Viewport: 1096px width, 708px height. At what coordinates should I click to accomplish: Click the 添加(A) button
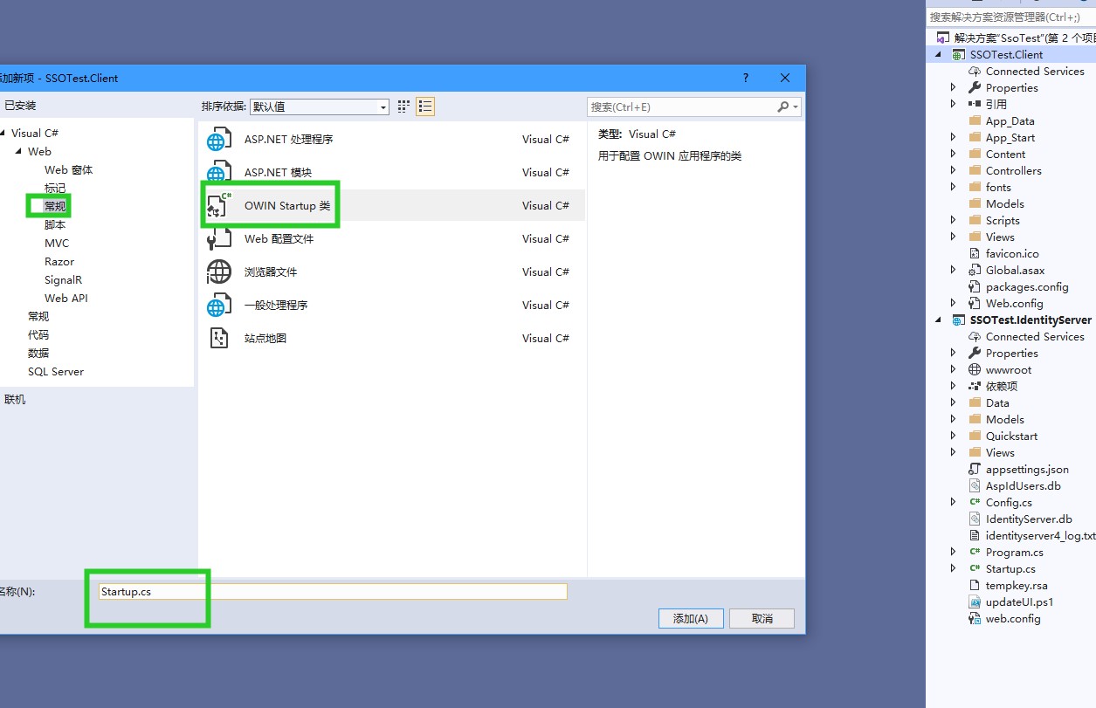(x=690, y=618)
